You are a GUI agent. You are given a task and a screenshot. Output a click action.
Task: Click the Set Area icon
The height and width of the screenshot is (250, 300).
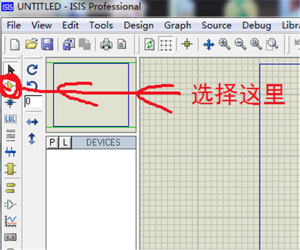122,44
